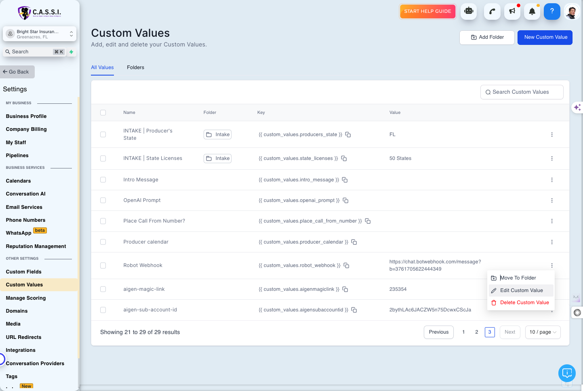Open the chat support widget icon
Screen dimensions: 583x391
[567, 373]
